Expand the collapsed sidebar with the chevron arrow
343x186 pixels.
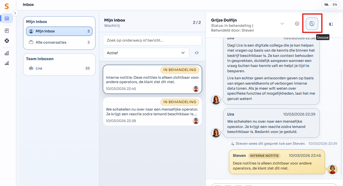click(15, 13)
